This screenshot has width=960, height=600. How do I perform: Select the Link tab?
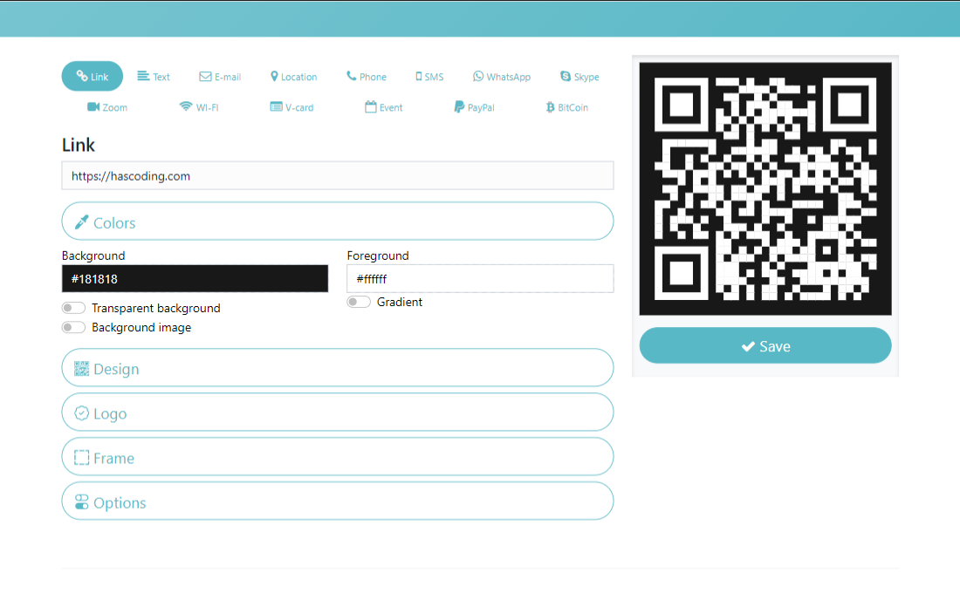[93, 77]
